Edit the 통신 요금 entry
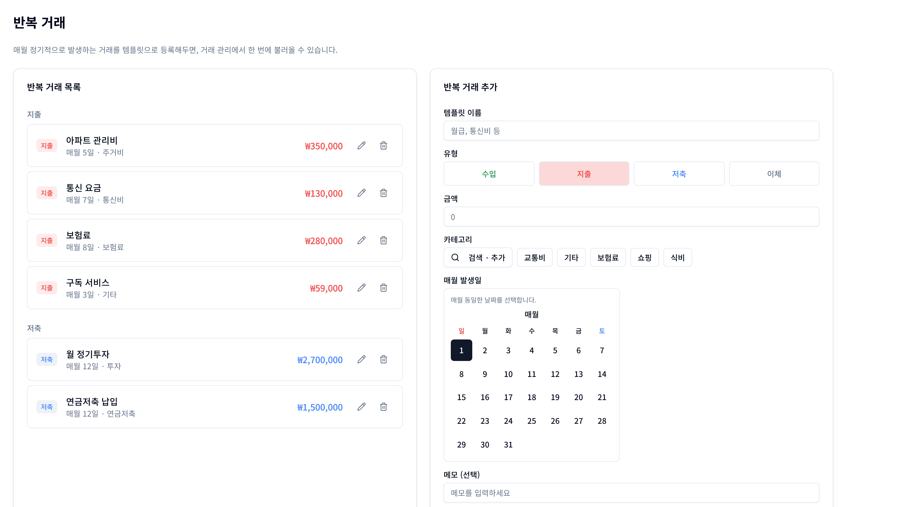917x507 pixels. [362, 193]
